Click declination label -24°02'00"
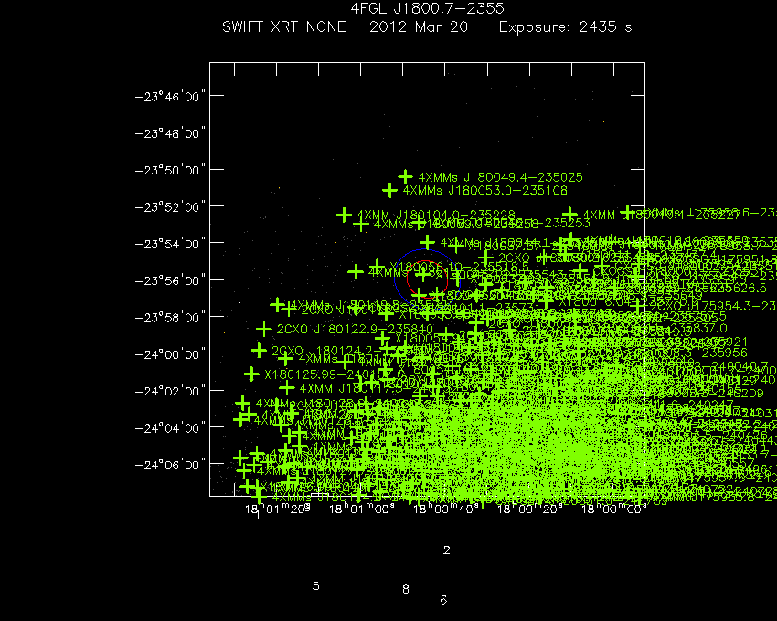 point(170,391)
